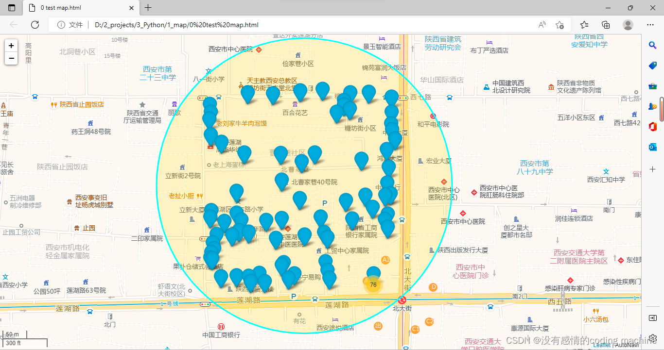Open the browser tab actions menu icon

[x=12, y=8]
